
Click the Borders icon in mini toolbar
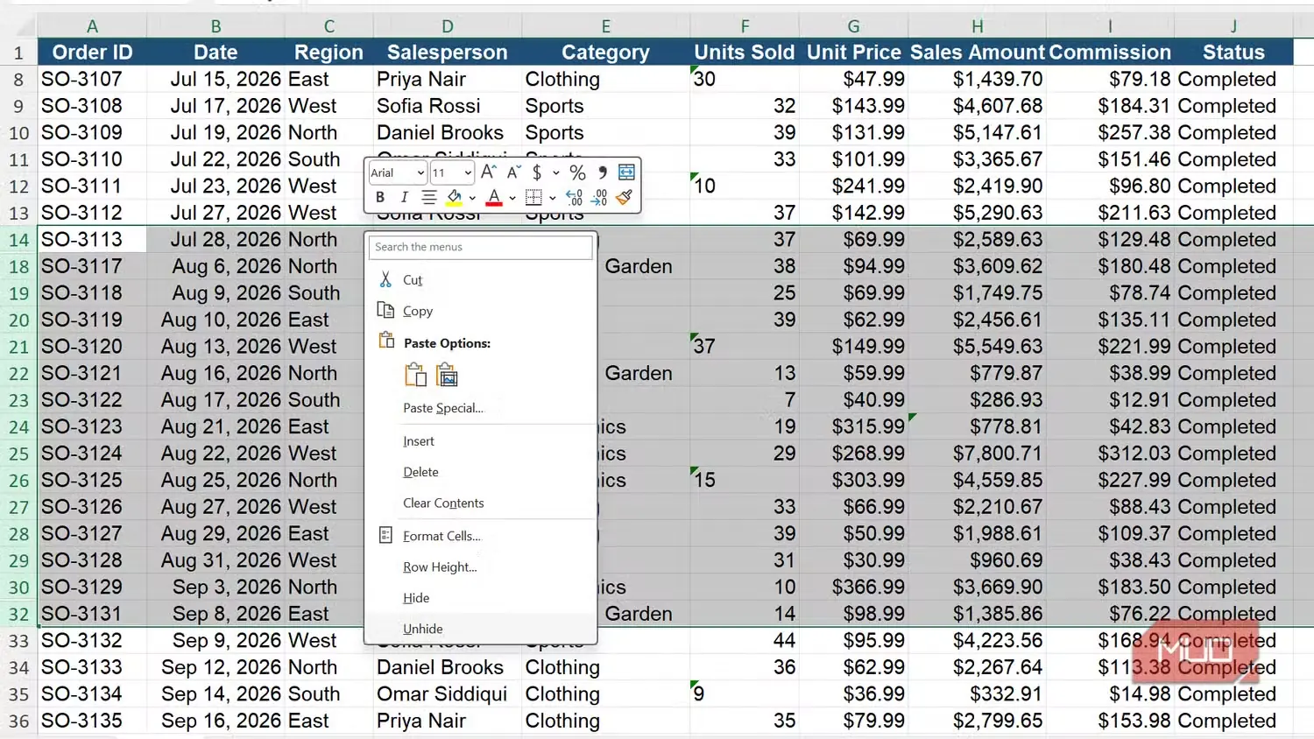pos(533,198)
